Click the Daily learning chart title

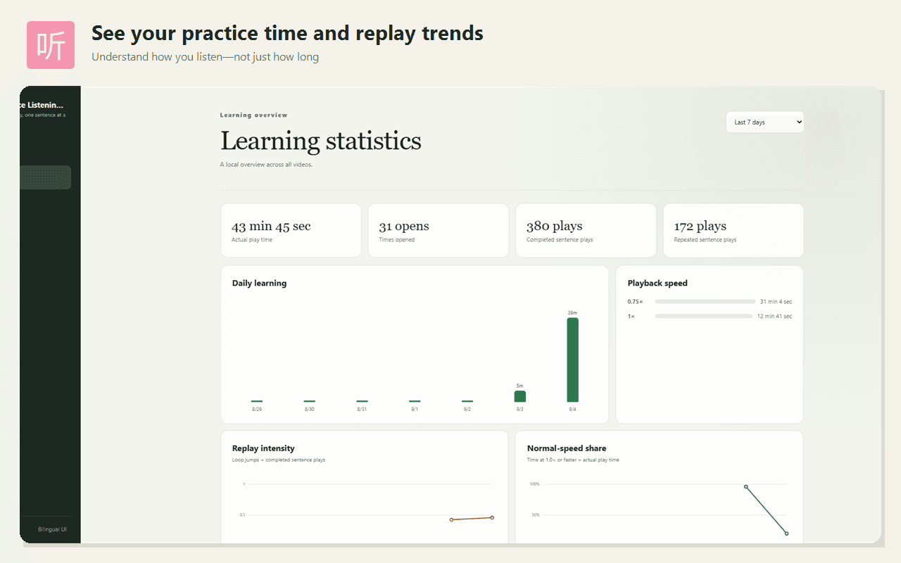(259, 283)
